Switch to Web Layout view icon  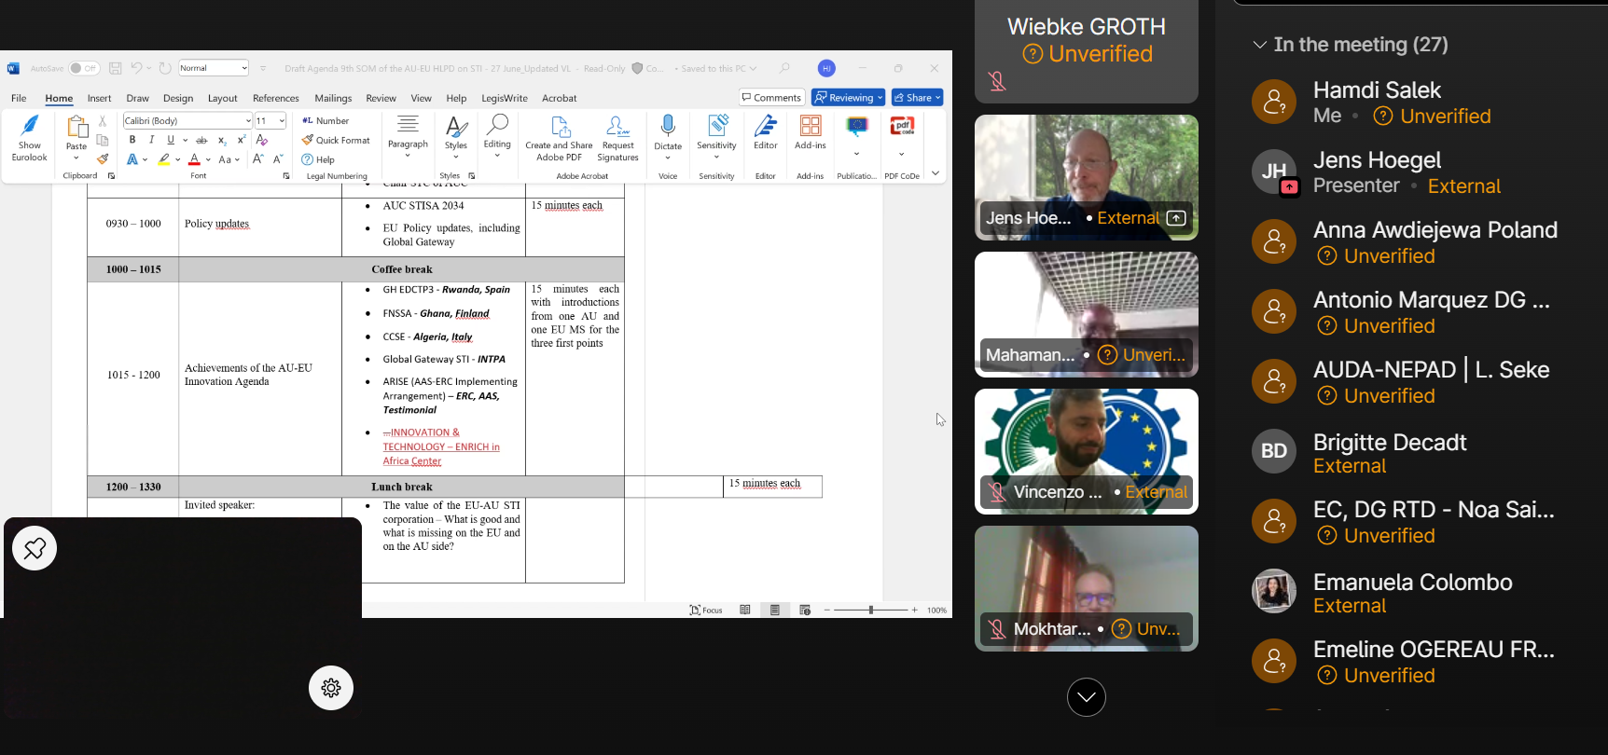pos(805,610)
